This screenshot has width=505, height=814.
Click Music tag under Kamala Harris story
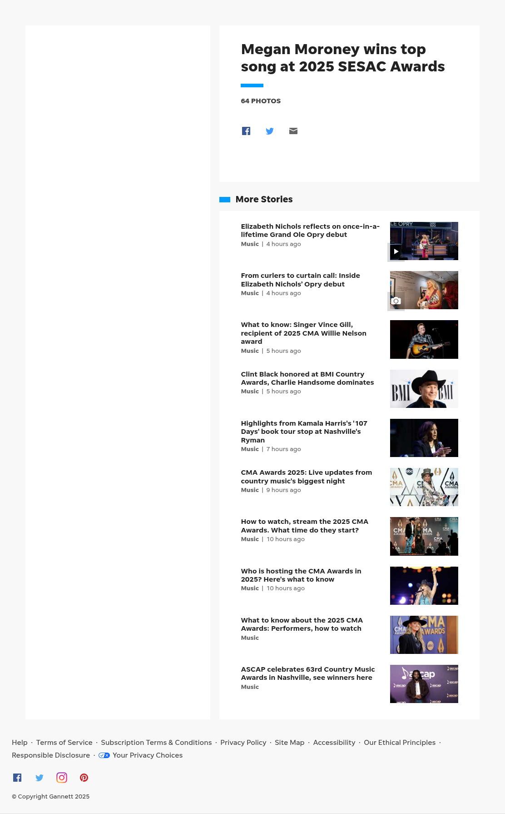click(250, 449)
